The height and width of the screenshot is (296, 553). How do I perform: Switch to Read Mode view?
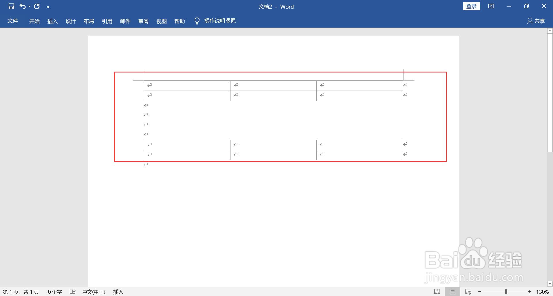[x=437, y=292]
